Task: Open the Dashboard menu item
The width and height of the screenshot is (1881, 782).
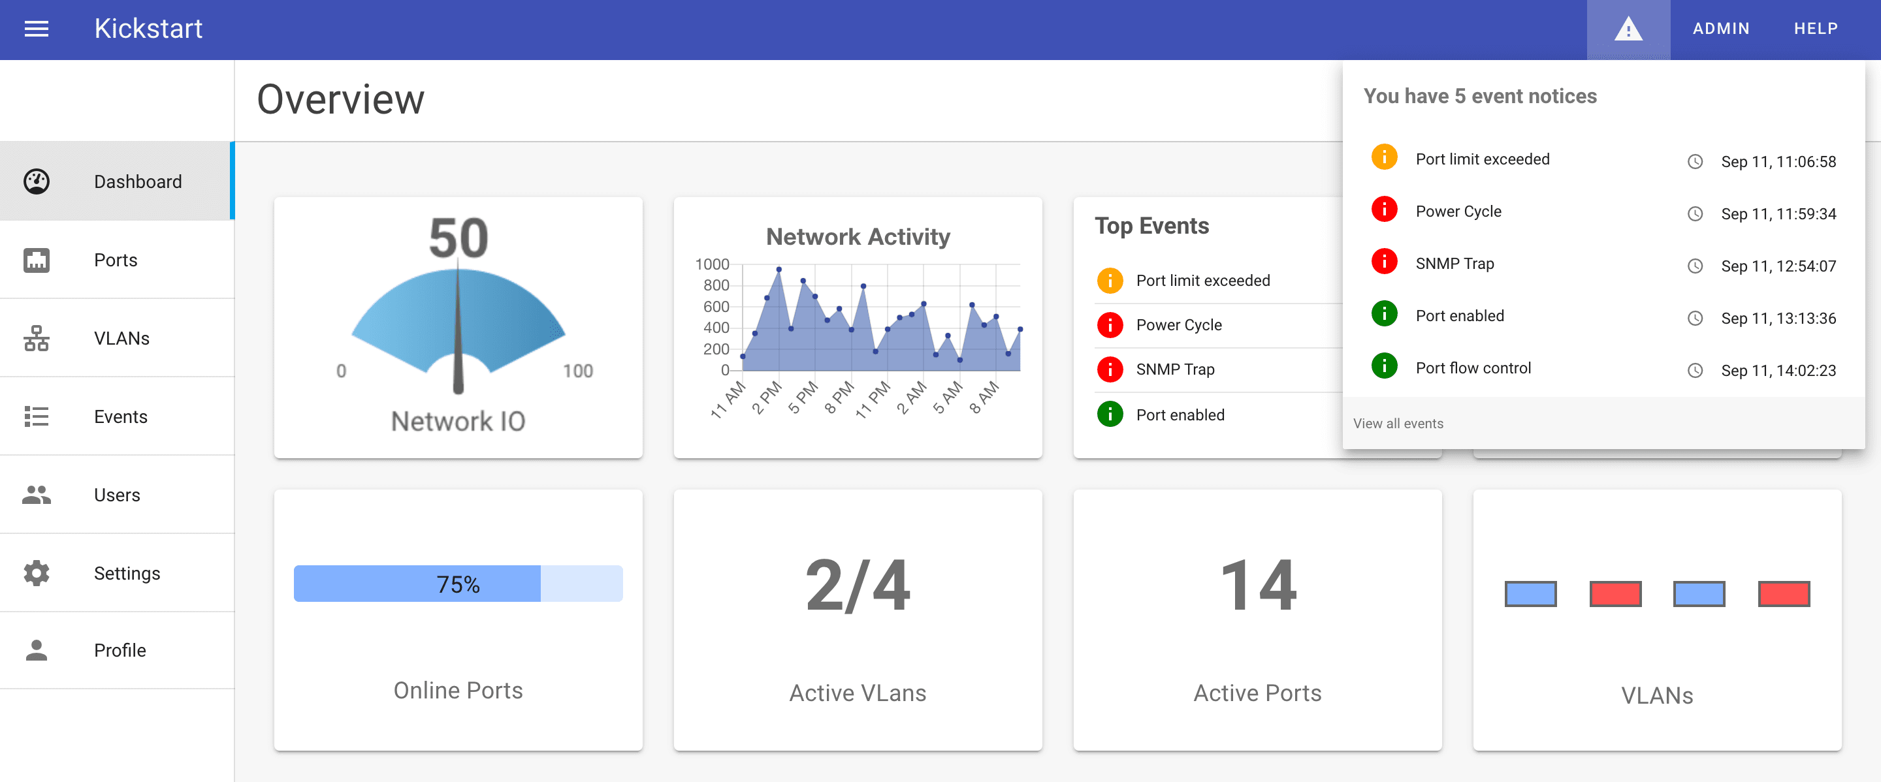Action: tap(117, 181)
